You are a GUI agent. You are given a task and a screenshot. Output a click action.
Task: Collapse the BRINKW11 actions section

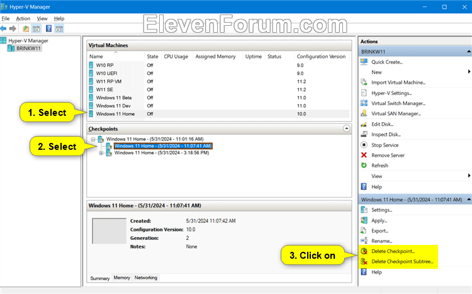click(469, 52)
